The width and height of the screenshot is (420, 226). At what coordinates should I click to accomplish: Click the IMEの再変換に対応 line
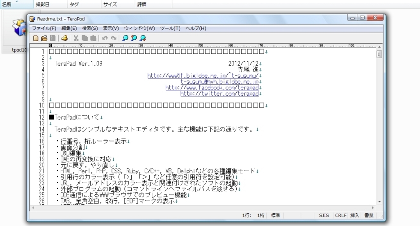tap(84, 159)
